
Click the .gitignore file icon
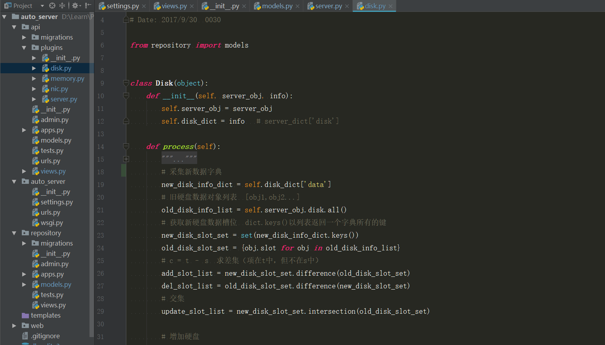pyautogui.click(x=25, y=336)
